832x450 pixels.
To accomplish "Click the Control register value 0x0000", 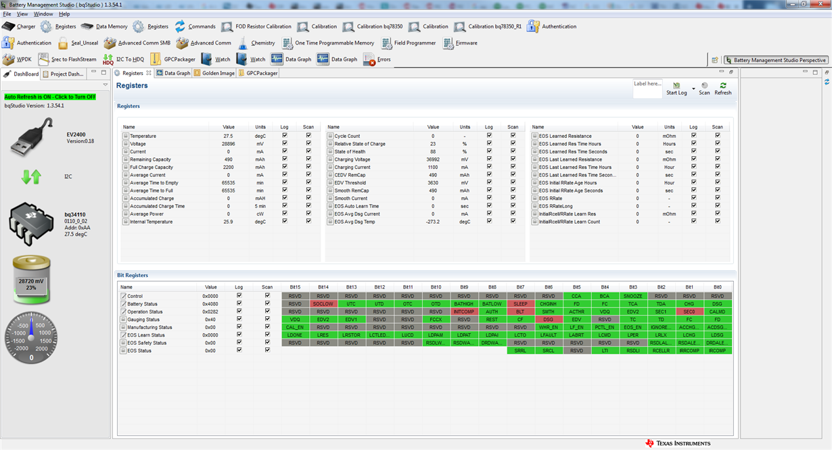I will 210,296.
